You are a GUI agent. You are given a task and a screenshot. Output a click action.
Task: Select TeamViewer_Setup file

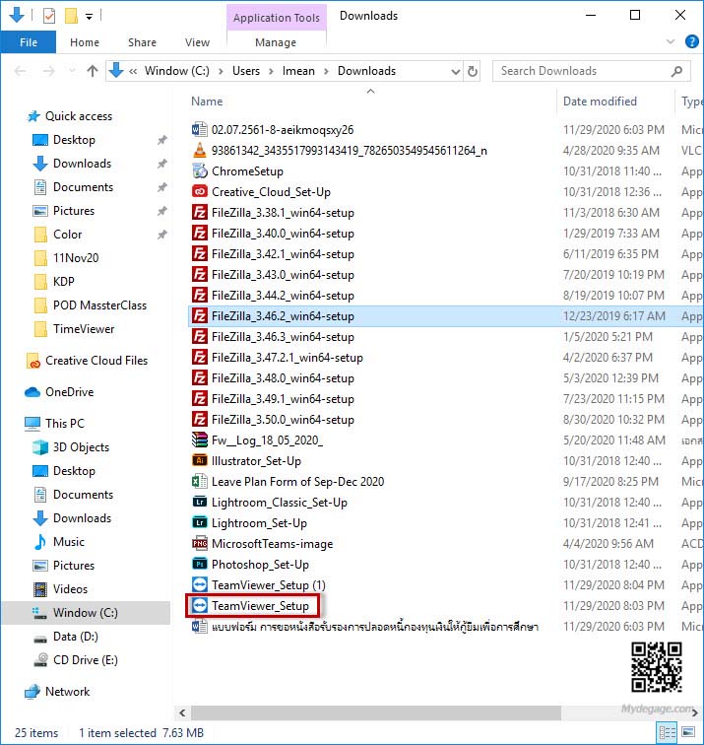[260, 606]
